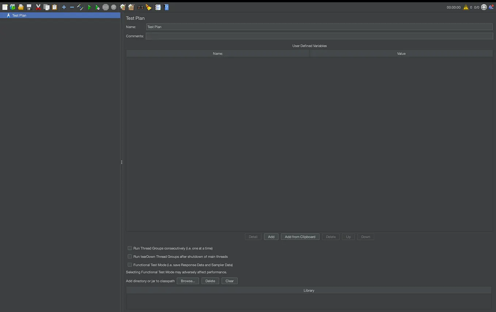Collapse all tree elements with minus icon
Viewport: 496px width, 312px height.
click(71, 7)
